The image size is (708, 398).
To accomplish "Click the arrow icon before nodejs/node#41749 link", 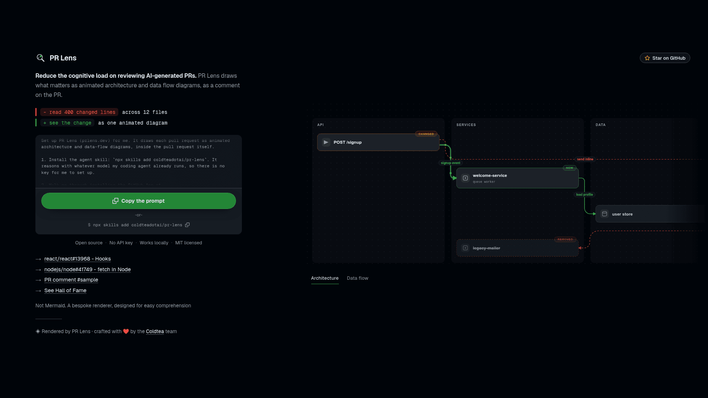I will click(x=38, y=270).
